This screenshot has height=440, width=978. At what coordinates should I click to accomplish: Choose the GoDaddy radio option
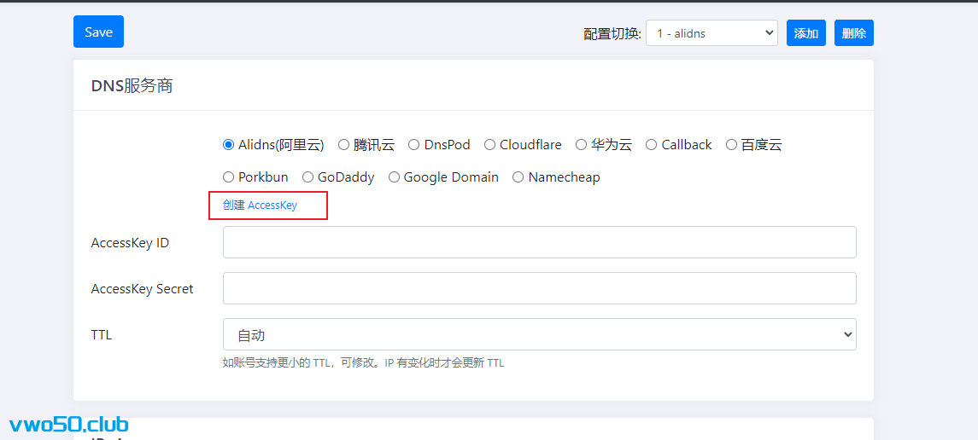pyautogui.click(x=307, y=177)
